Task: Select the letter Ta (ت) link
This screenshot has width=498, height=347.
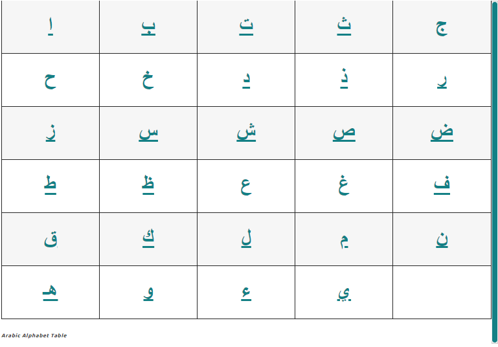Action: pos(246,28)
